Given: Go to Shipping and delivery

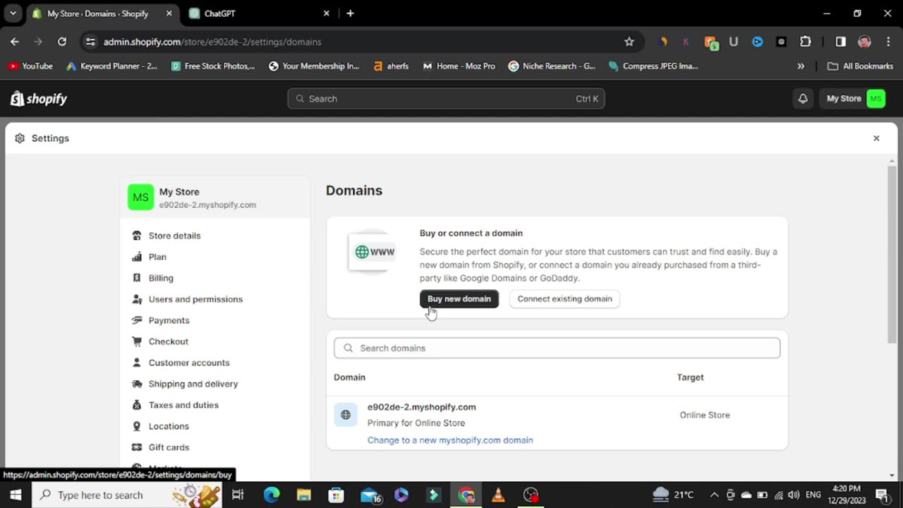Looking at the screenshot, I should click(193, 384).
